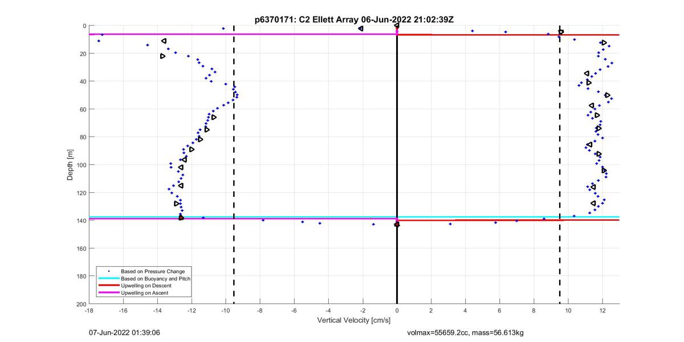
Task: Click the 100 tick label on the depth axis
Action: [x=80, y=165]
